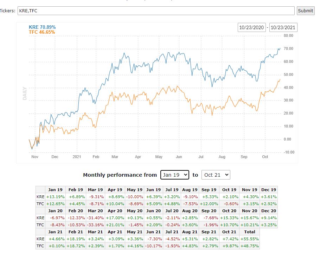Select the TFC Feb 21 cell showing +18.72%

pyautogui.click(x=76, y=246)
